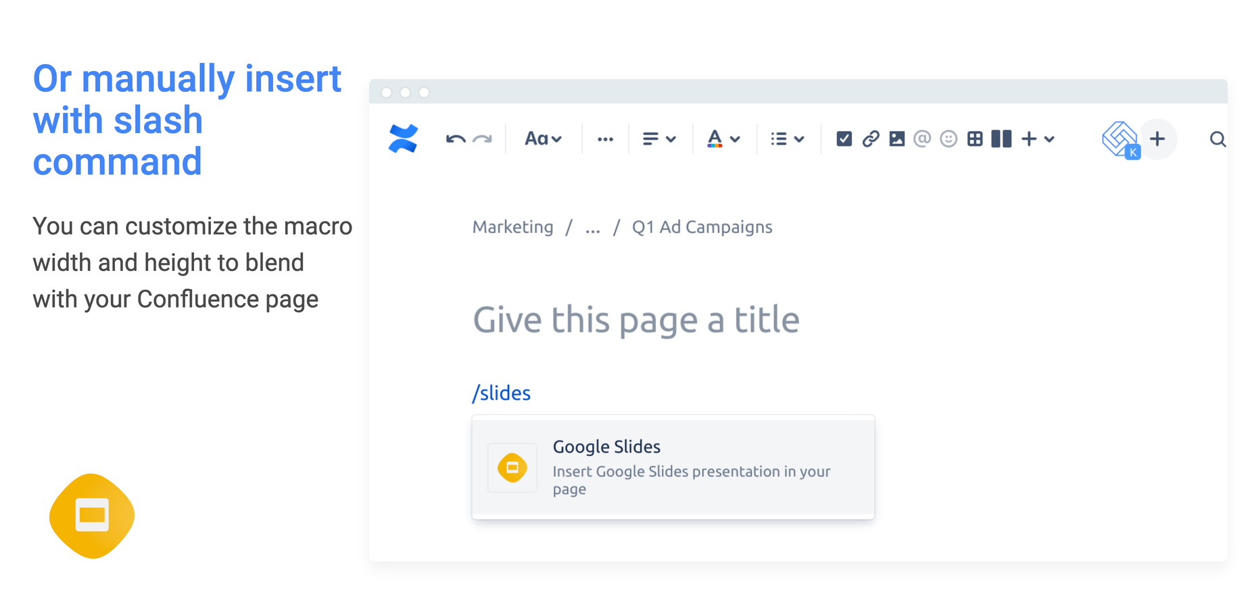Expand the insert menu chevron
This screenshot has height=608, width=1244.
click(x=1049, y=139)
